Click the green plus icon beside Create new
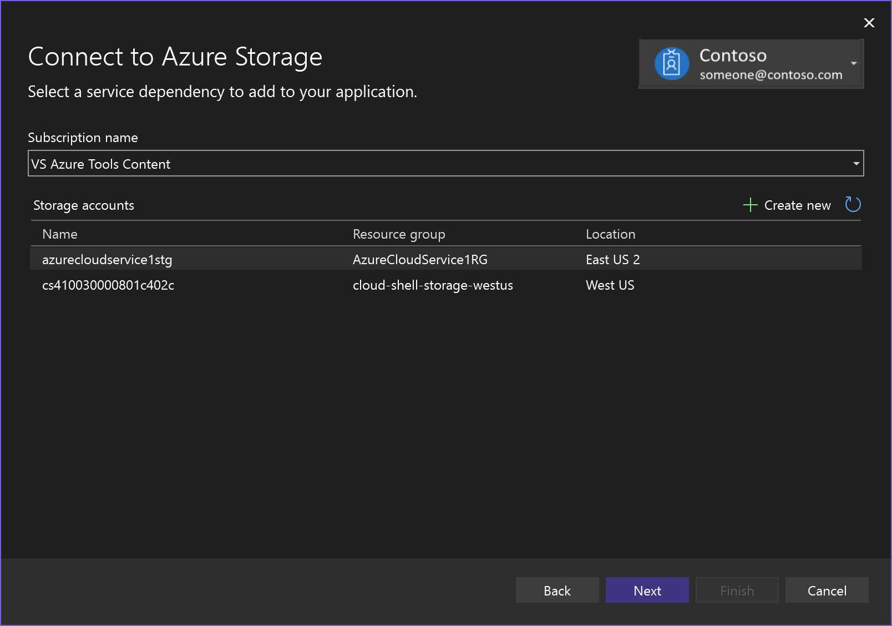Viewport: 892px width, 626px height. coord(750,205)
